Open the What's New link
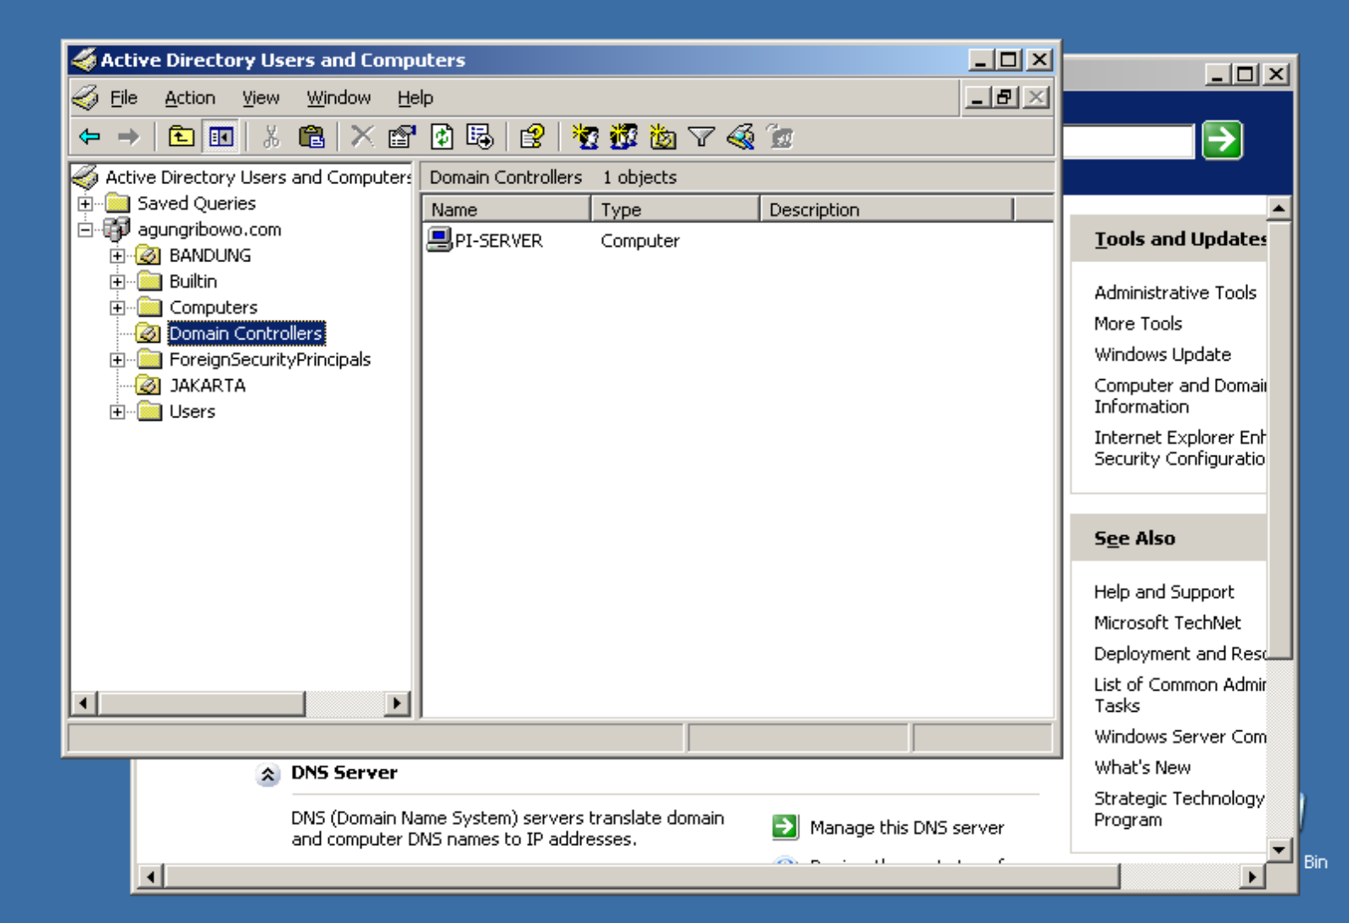This screenshot has width=1349, height=923. pyautogui.click(x=1142, y=767)
